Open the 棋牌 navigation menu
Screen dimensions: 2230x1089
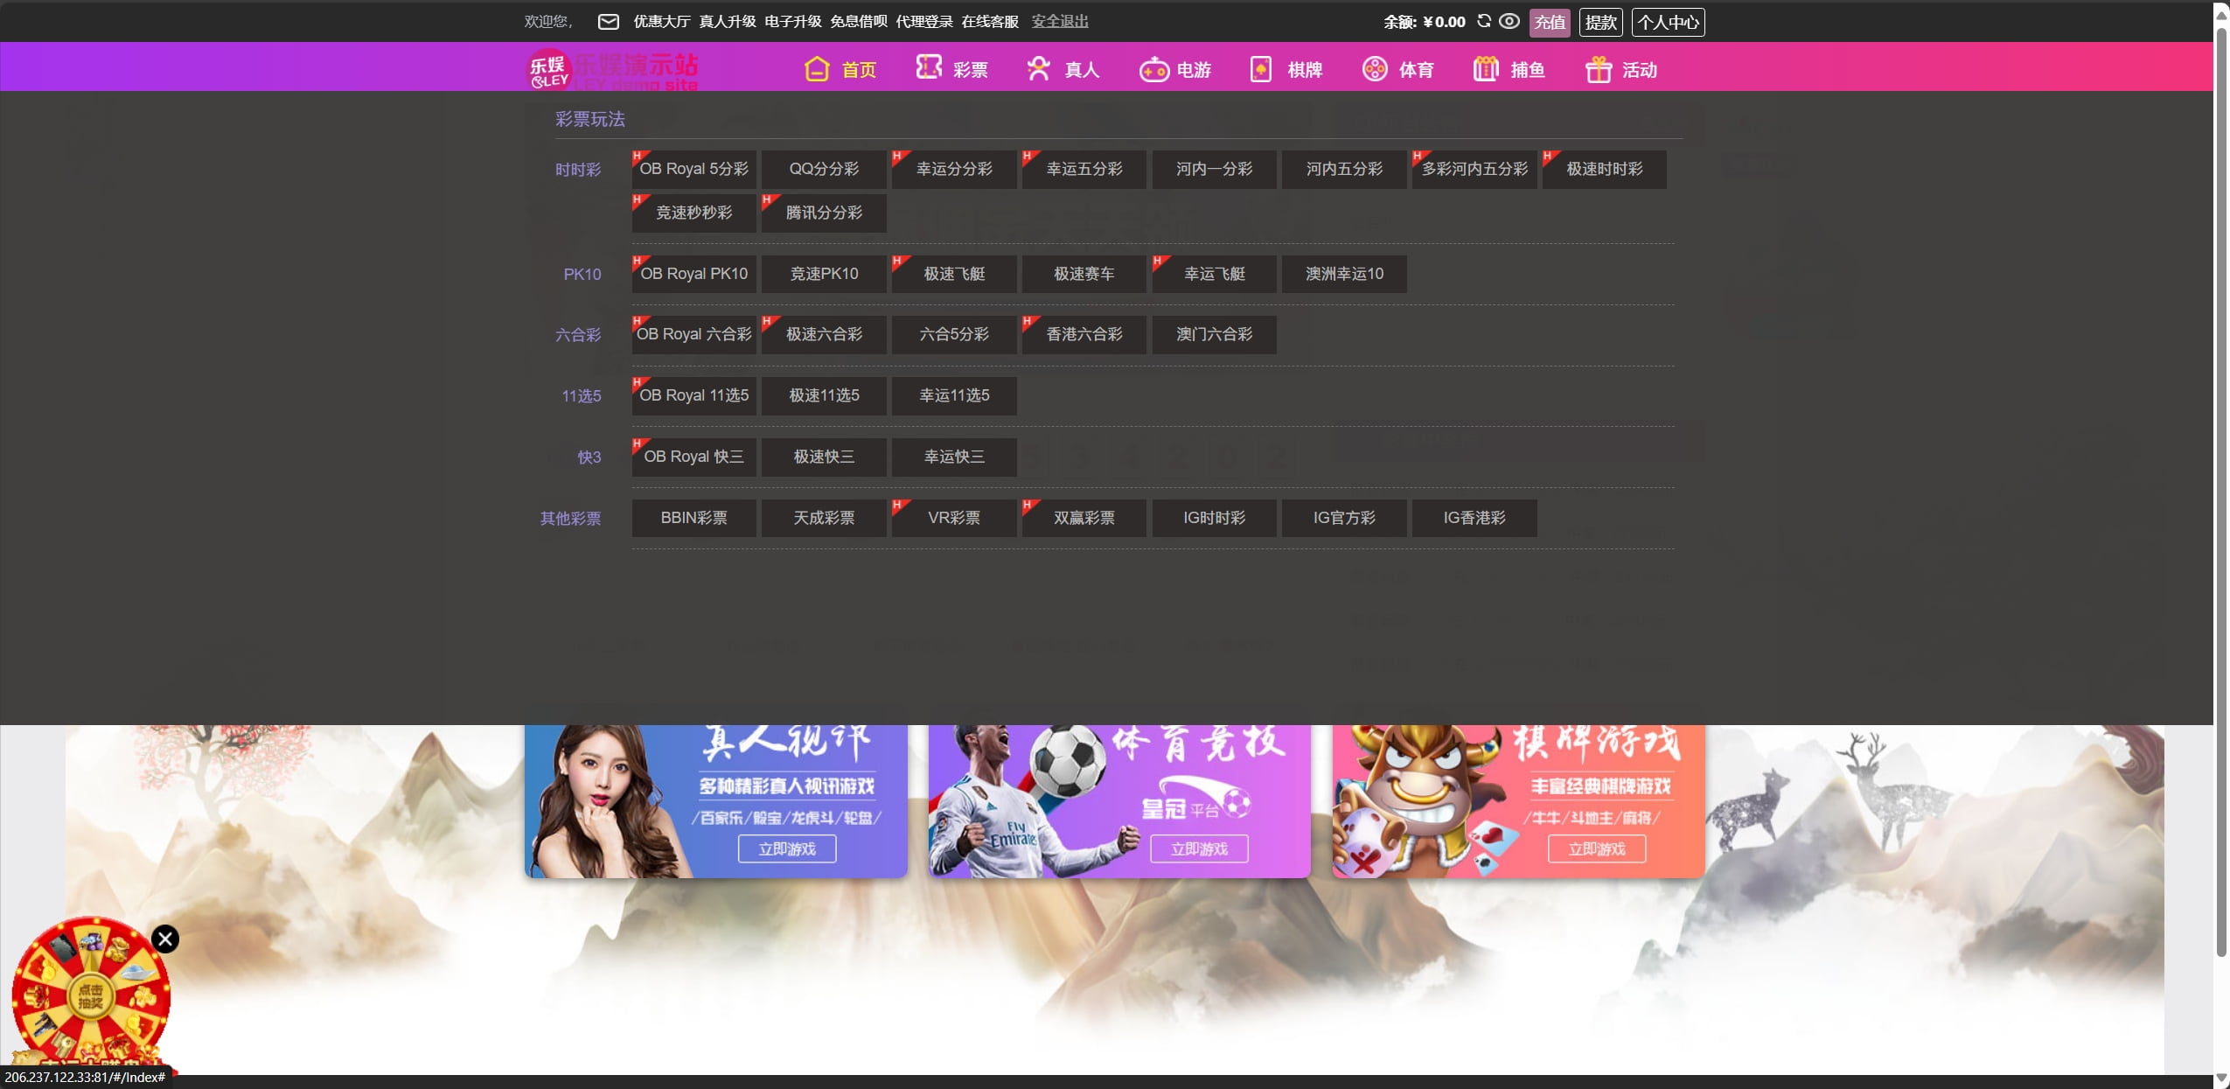click(x=1303, y=70)
